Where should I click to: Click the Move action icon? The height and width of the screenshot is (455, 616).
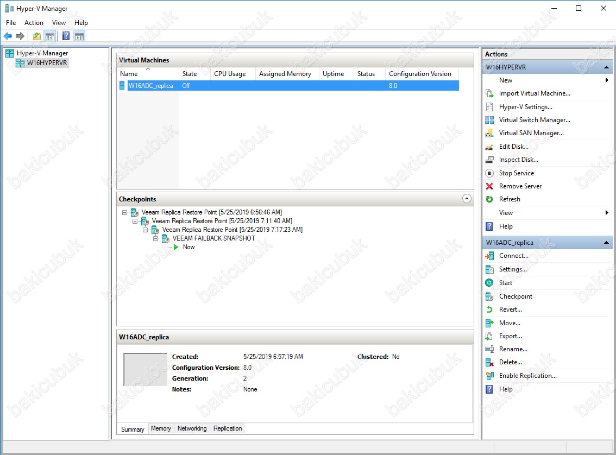coord(489,323)
